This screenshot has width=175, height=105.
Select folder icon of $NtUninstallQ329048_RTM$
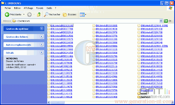coord(139,26)
